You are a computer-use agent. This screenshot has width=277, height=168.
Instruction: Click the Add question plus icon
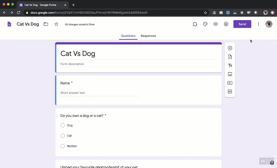pyautogui.click(x=230, y=48)
